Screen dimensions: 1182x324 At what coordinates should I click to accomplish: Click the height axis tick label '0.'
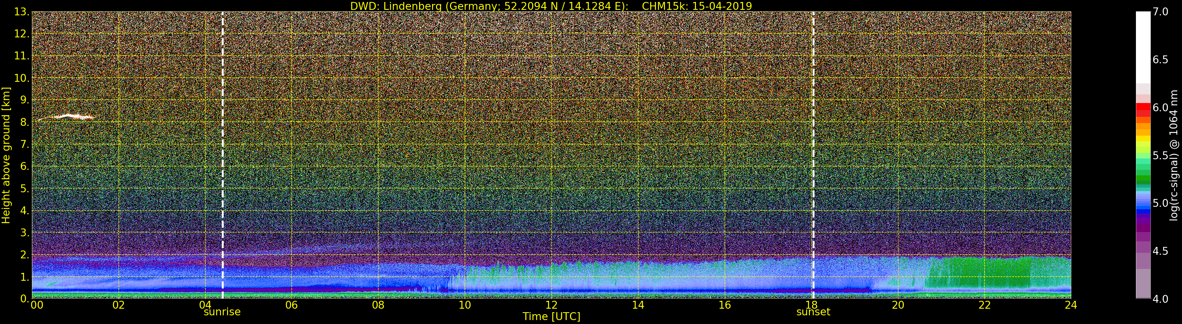pos(24,299)
